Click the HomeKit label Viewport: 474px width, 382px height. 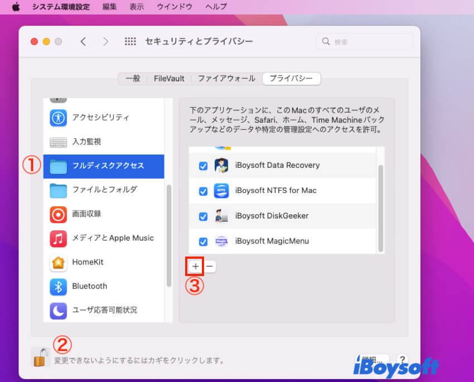click(88, 262)
